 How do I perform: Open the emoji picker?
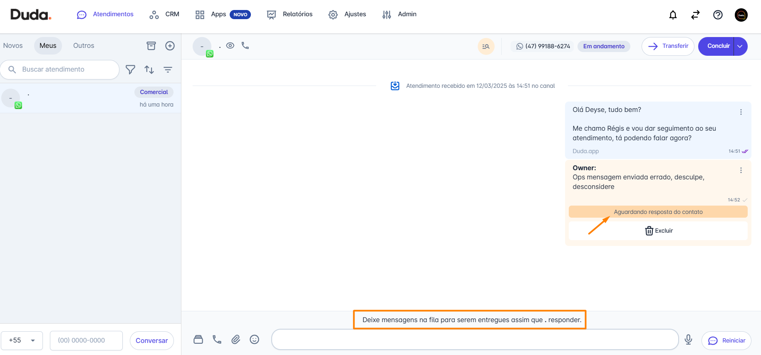254,340
